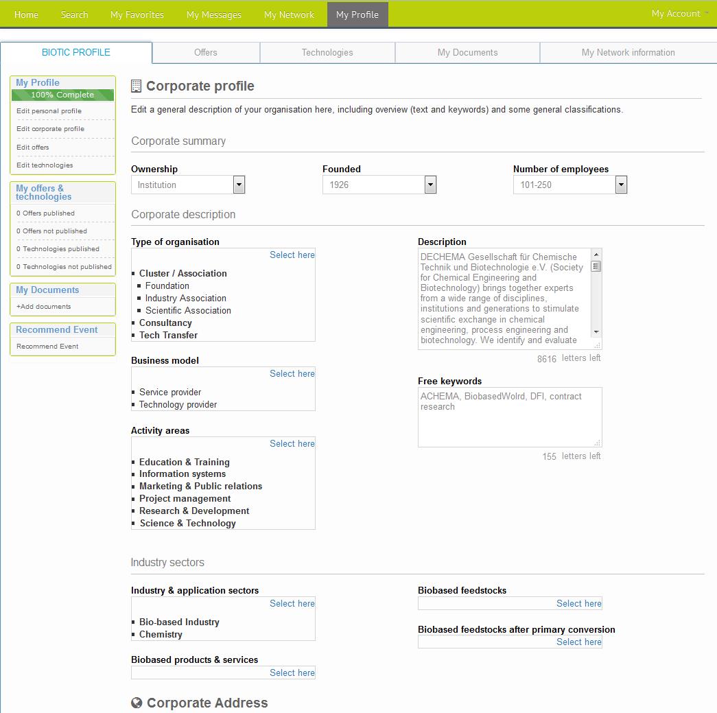Expand the Number of employees dropdown
Image resolution: width=717 pixels, height=713 pixels.
click(x=621, y=185)
